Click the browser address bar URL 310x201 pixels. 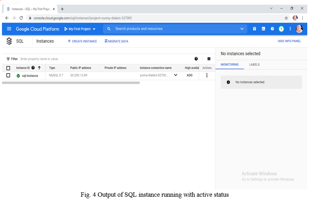pos(82,18)
